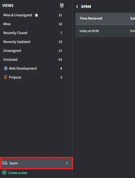The height and width of the screenshot is (178, 135).
Task: Click the Create a view link
Action: (18, 173)
